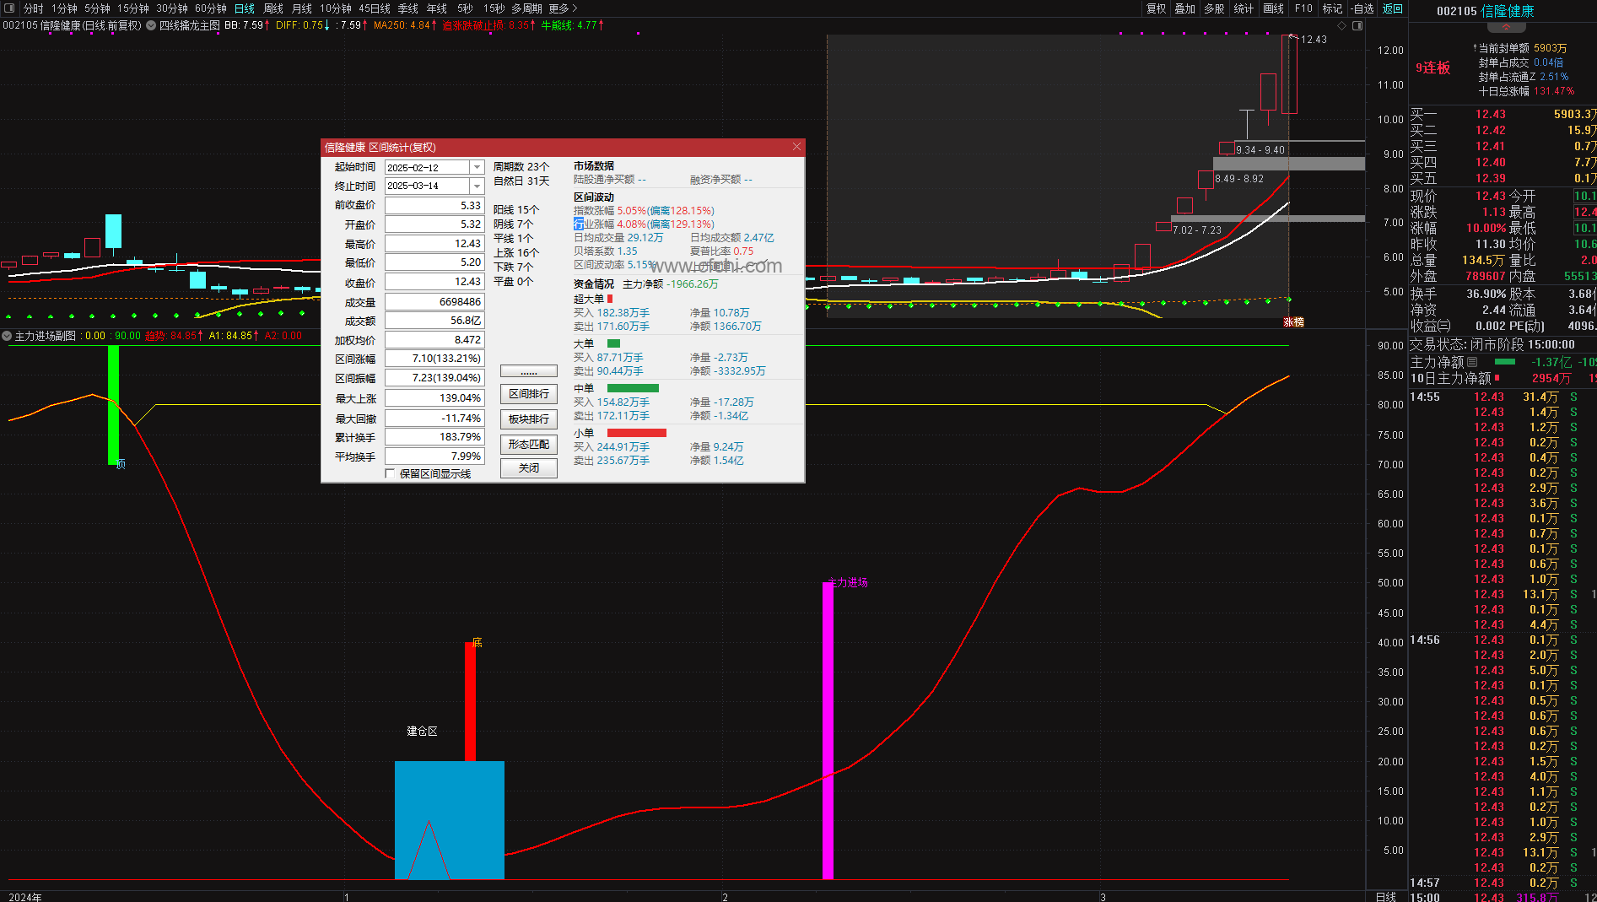Click the 关闭 button in the dialog
Image resolution: width=1597 pixels, height=902 pixels.
tap(529, 468)
